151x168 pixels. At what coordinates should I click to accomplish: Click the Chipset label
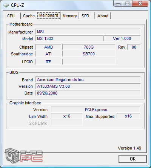tap(26, 47)
